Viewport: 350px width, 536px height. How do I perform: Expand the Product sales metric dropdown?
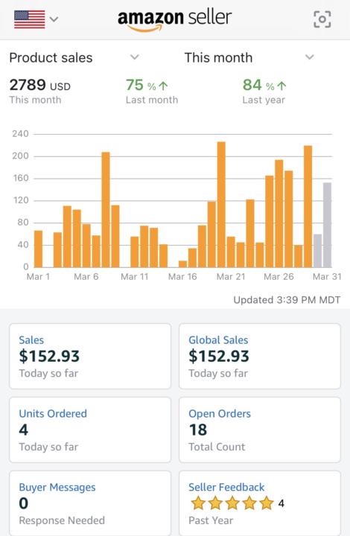click(74, 57)
